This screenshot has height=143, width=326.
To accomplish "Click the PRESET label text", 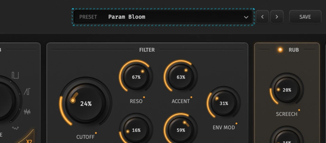I will coord(88,17).
